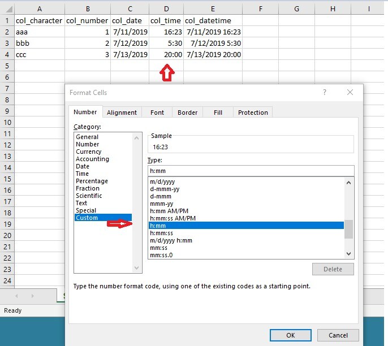This screenshot has width=388, height=346.
Task: Choose Time in the Category list
Action: [x=83, y=174]
